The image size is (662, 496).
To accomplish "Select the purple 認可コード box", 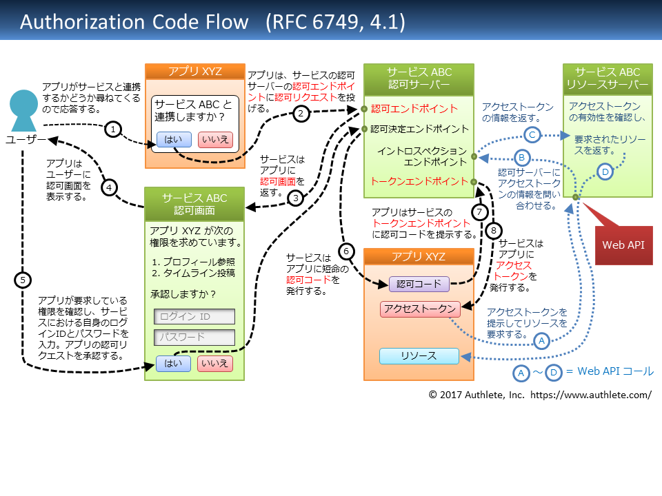I will tap(419, 285).
